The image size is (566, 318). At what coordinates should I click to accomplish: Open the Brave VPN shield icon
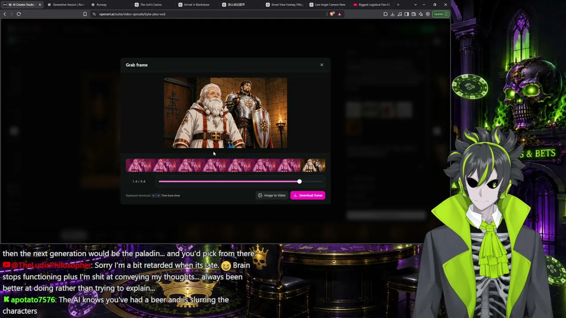click(428, 14)
